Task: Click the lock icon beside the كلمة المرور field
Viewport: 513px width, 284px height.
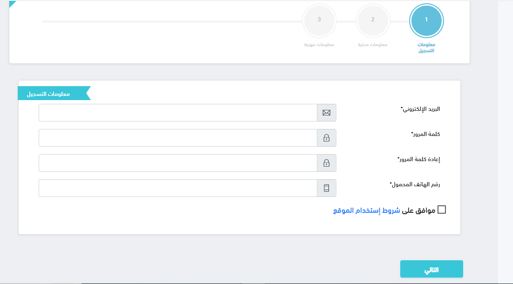Action: pos(326,138)
